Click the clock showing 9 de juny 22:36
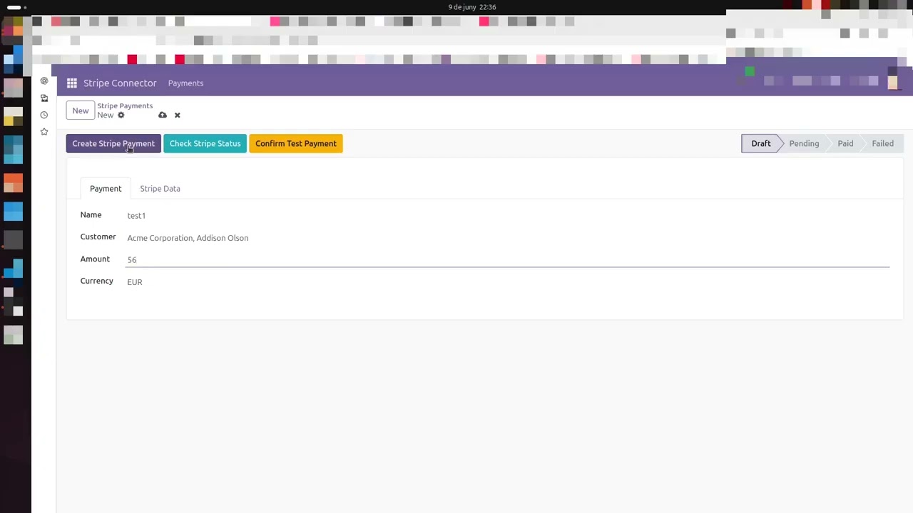This screenshot has width=913, height=513. [472, 7]
